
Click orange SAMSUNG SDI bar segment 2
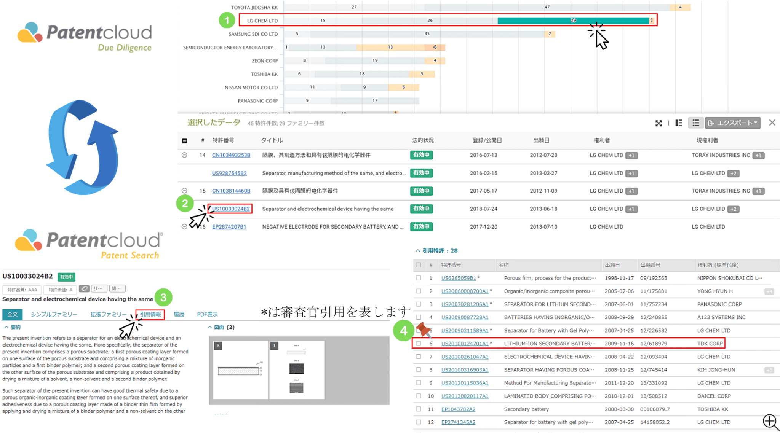[x=550, y=34]
